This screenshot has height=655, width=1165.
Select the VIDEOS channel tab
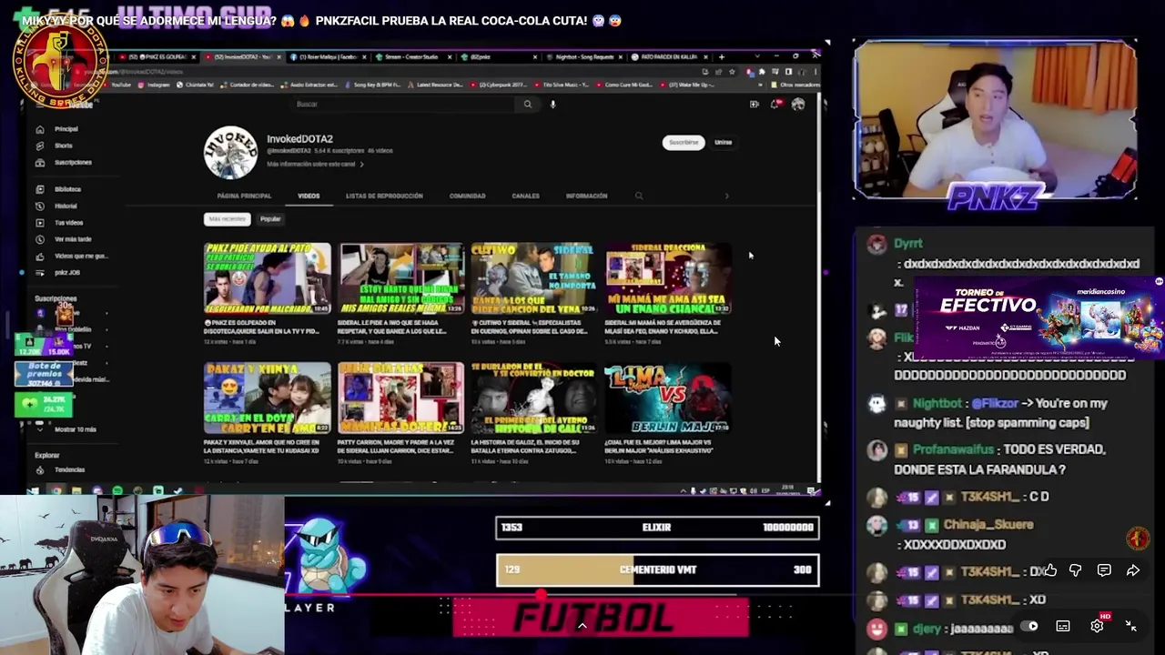pos(309,196)
